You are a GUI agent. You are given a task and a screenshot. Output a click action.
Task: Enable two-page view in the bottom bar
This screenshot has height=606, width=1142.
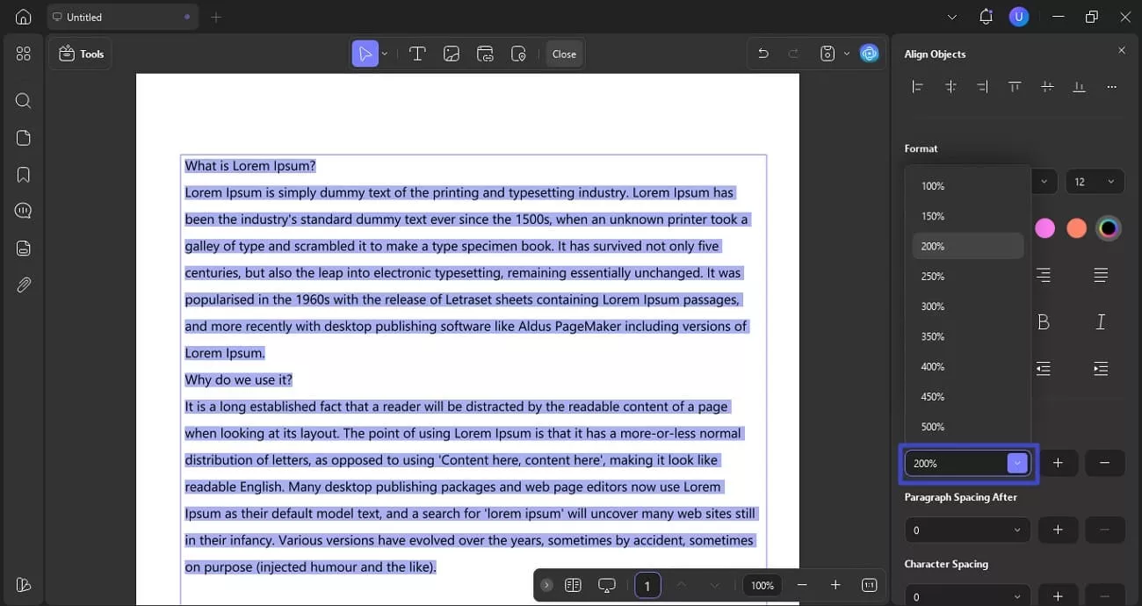coord(573,584)
